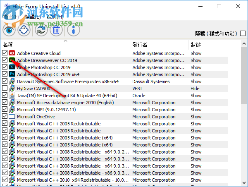Minimize the Hide From Uninstall List window
Image resolution: width=248 pixels, height=187 pixels.
click(x=200, y=6)
